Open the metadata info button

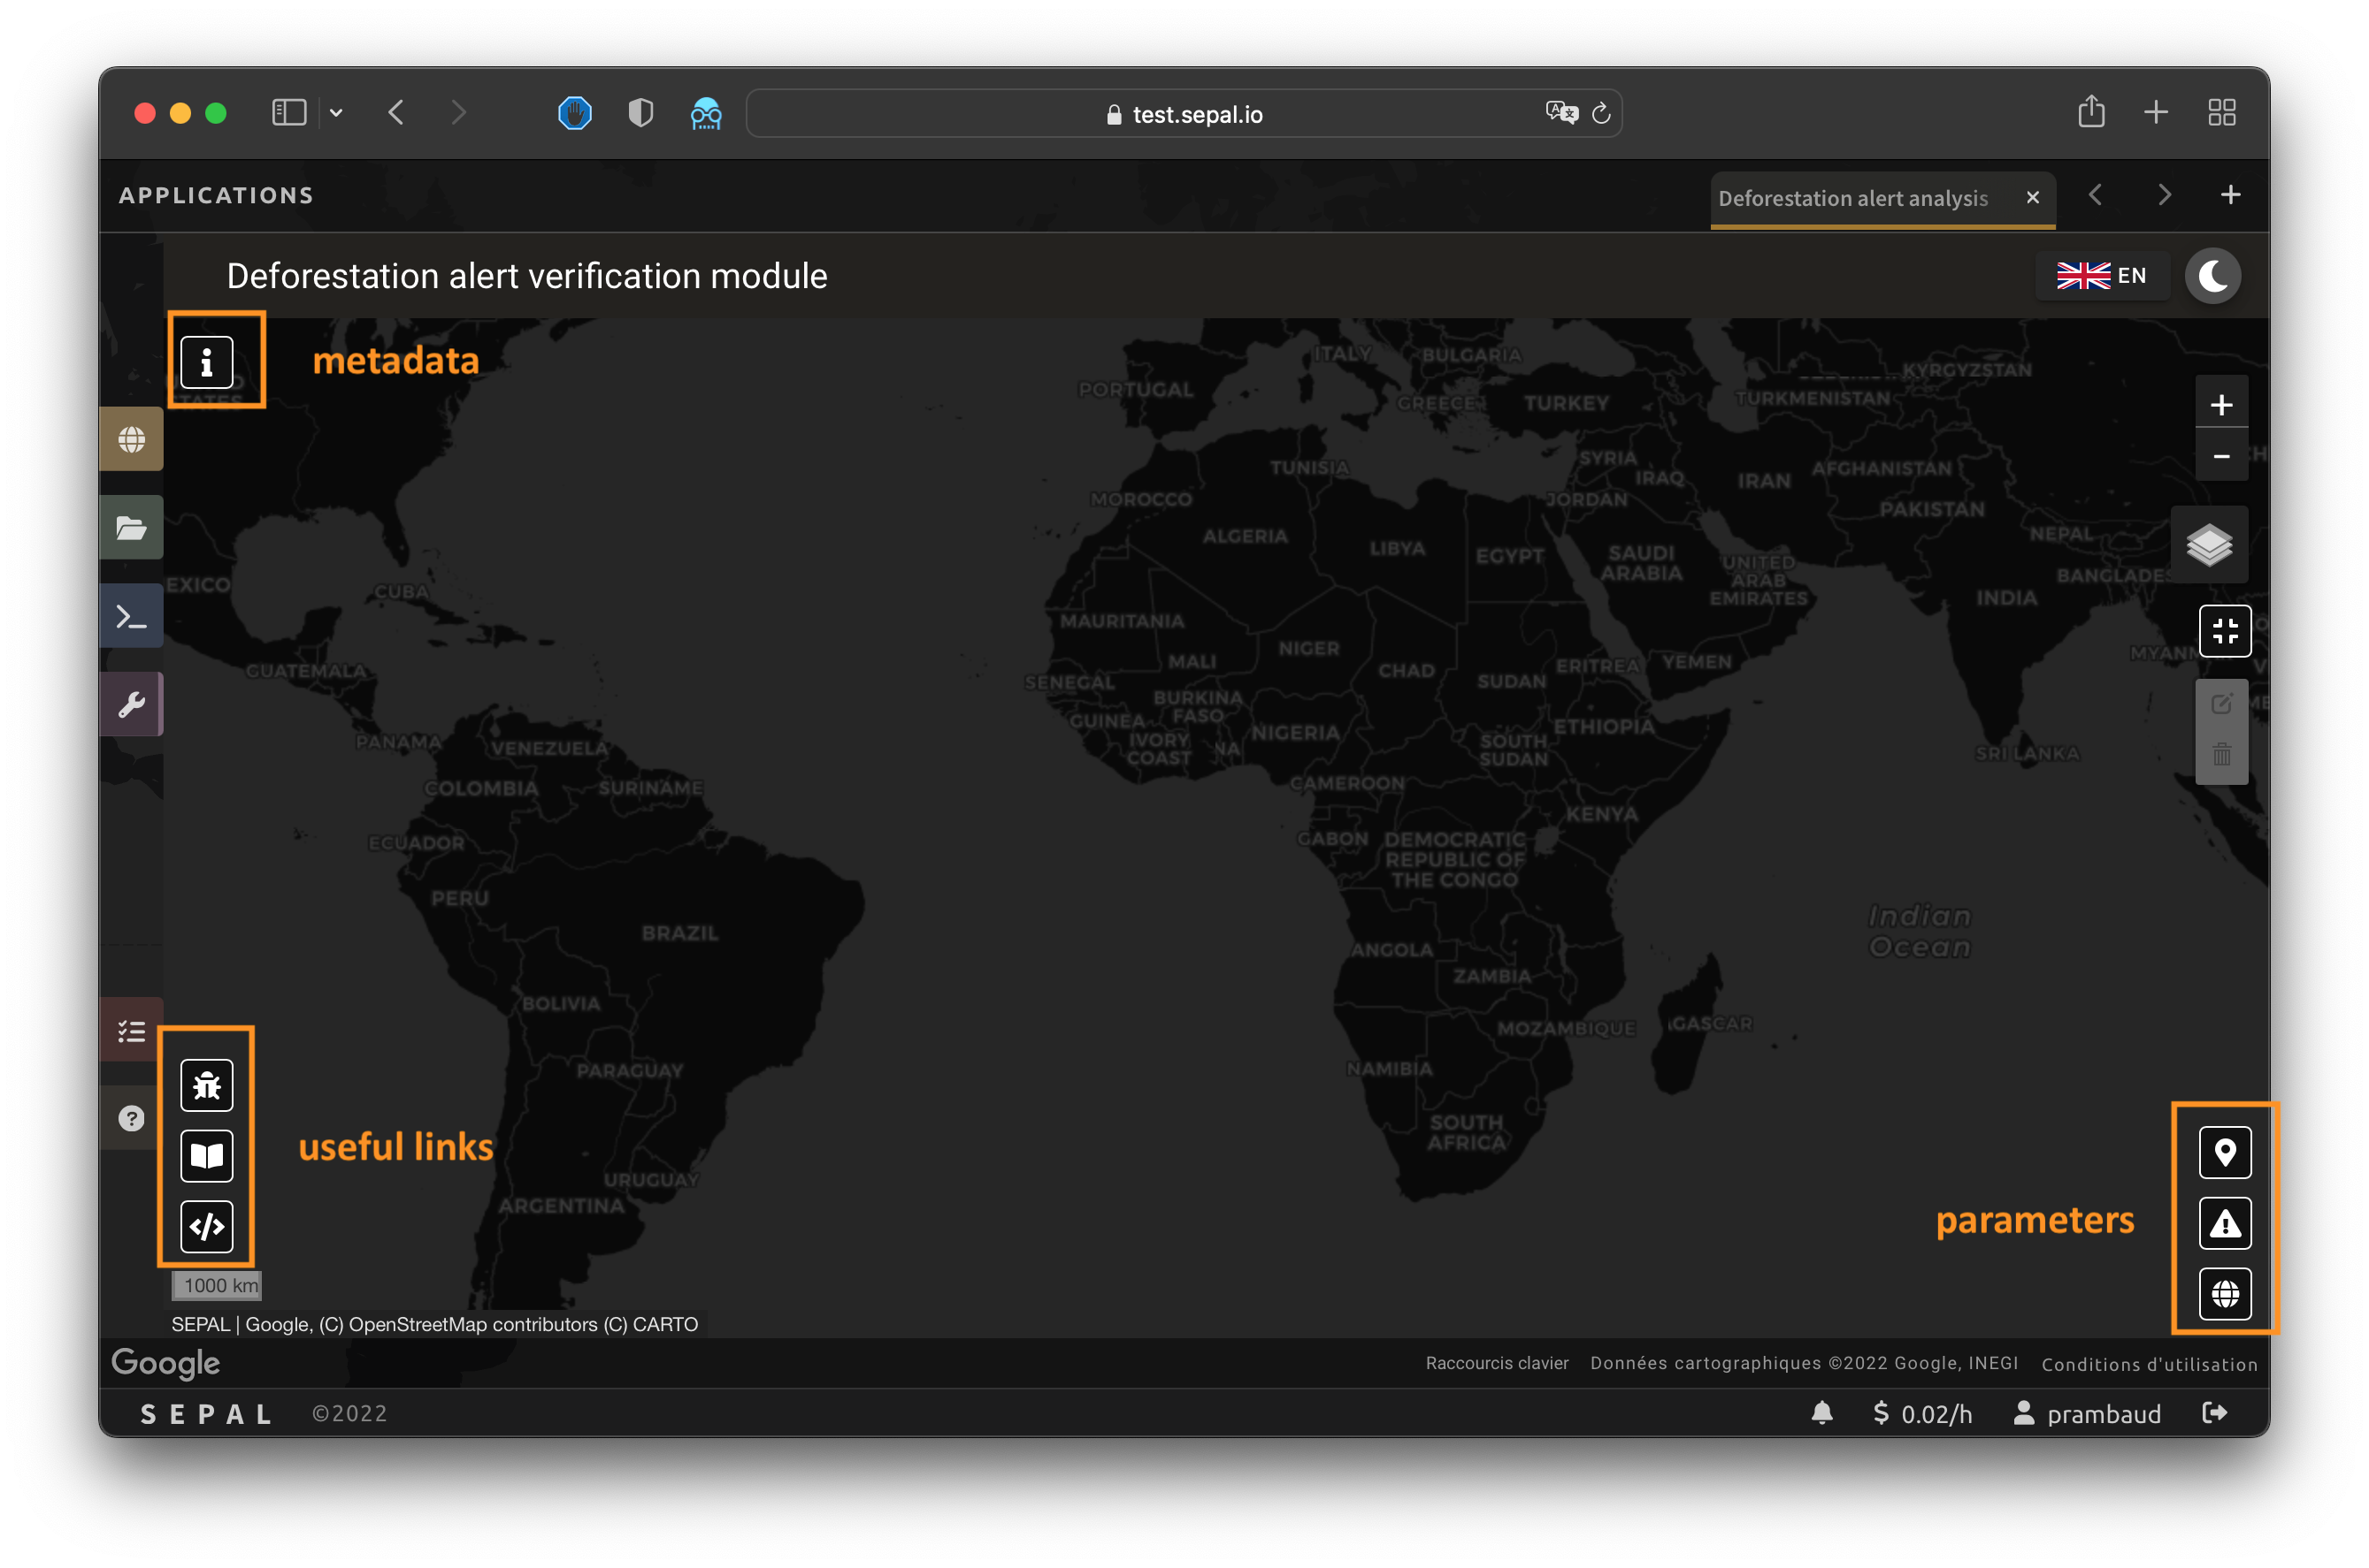[206, 362]
